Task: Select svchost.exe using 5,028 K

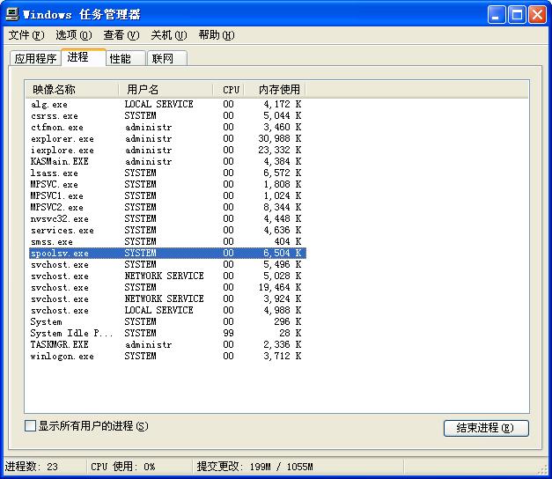Action: (x=167, y=276)
